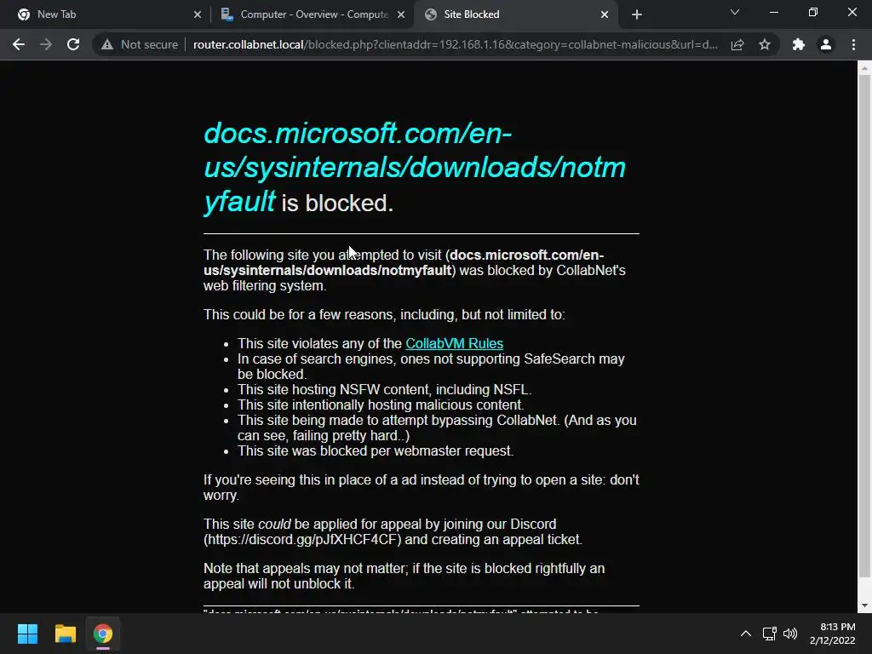Click the address bar URL
872x654 pixels.
click(456, 44)
